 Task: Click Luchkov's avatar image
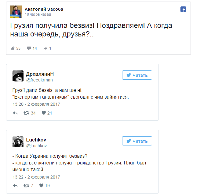tap(18, 142)
